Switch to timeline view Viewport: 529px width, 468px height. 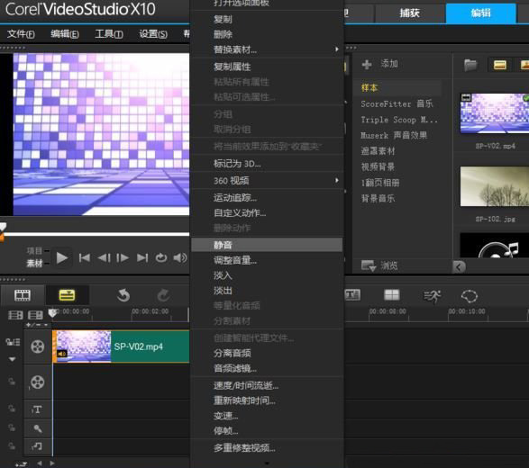pyautogui.click(x=67, y=295)
